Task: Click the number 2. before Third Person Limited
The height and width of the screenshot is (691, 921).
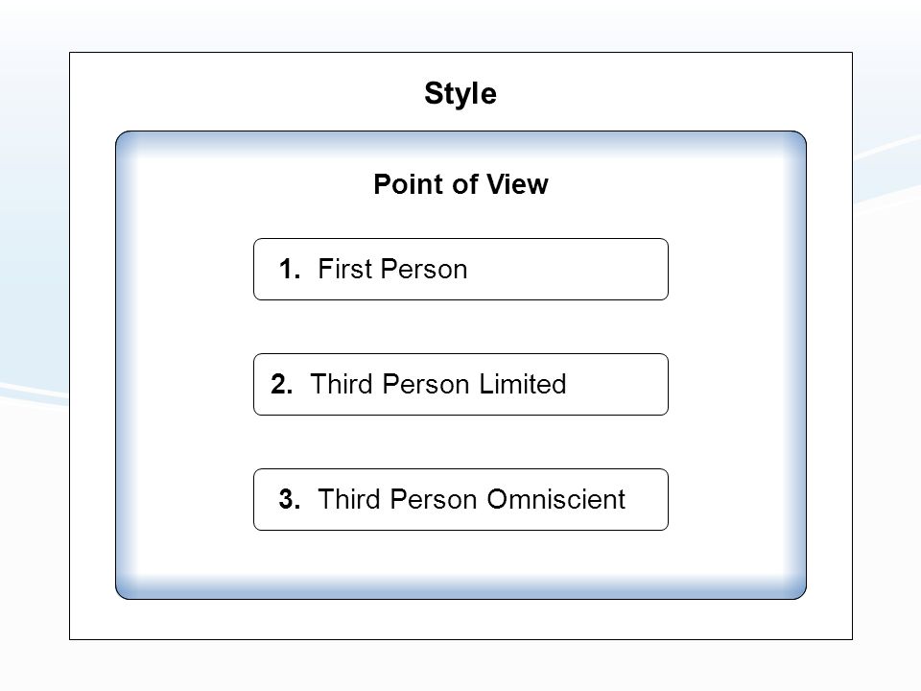Action: click(x=282, y=384)
